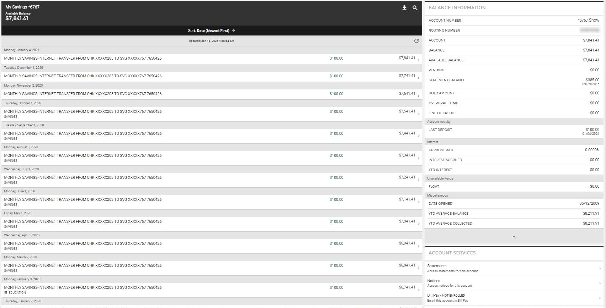Collapse the Balance Information panel chevron

click(x=514, y=236)
